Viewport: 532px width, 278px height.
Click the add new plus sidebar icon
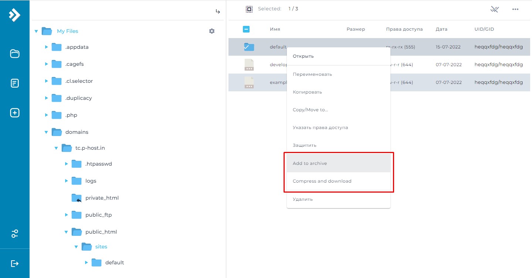(15, 113)
